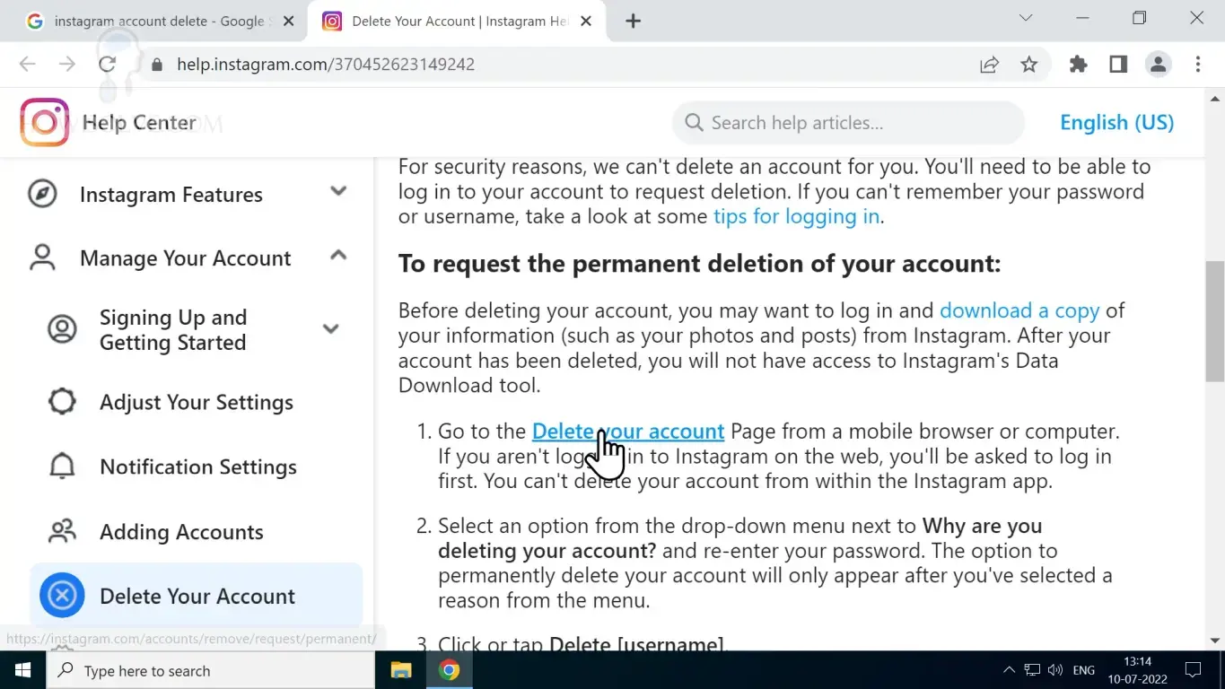Open Chrome side panel icon
The image size is (1225, 689).
click(1118, 64)
